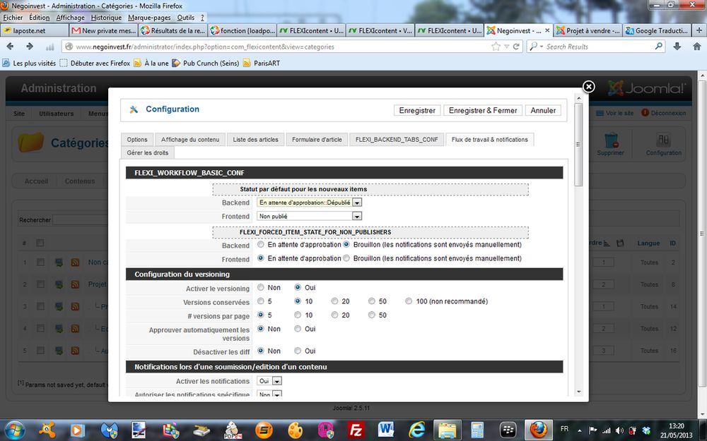Click the taskbar clock showing 13:20
Screen dimensions: 707x441
[677, 430]
